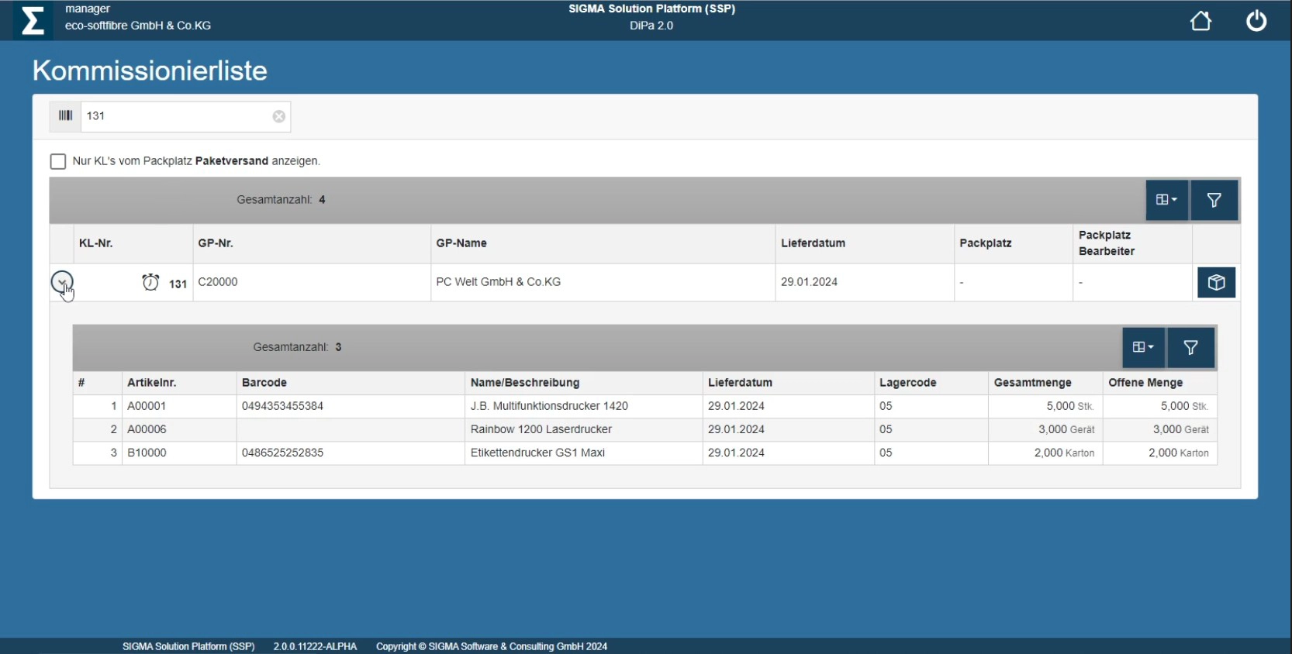Click the barcode scanner icon
This screenshot has width=1292, height=654.
click(x=65, y=116)
